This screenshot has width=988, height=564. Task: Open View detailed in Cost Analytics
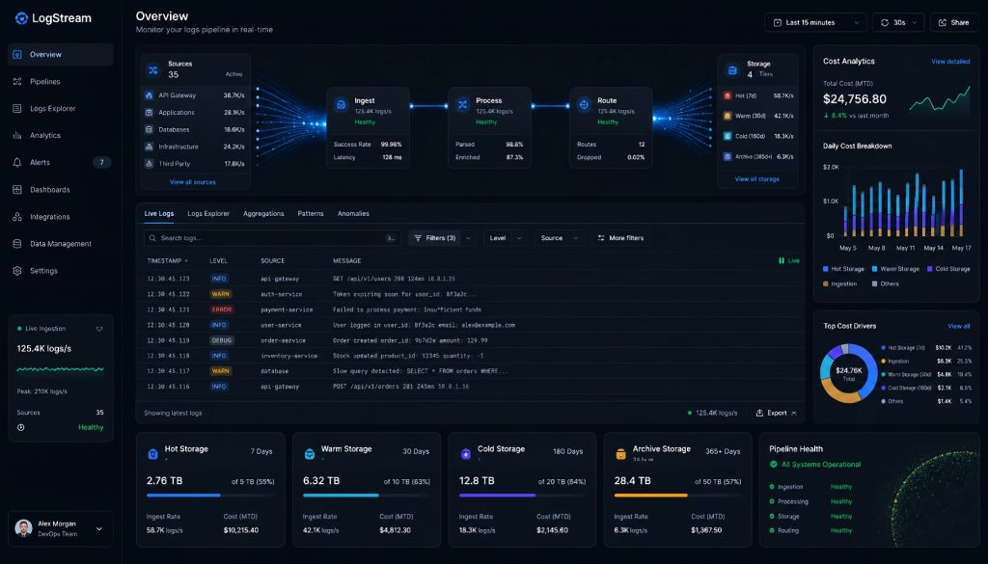click(950, 62)
